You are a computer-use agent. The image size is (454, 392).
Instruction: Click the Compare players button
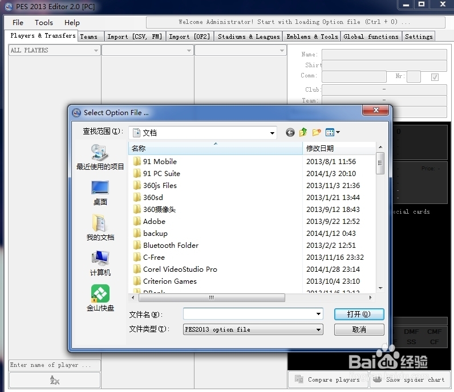coord(328,379)
